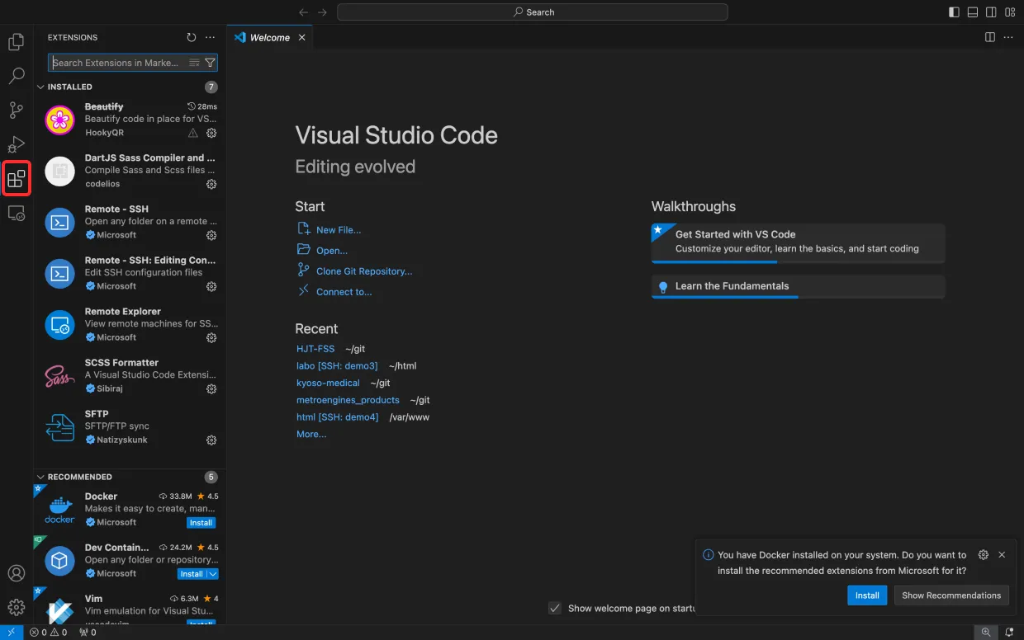
Task: Open recent metroengines_products
Action: coord(348,400)
